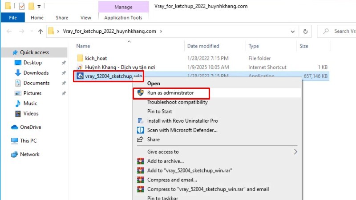Open Videos in navigation pane

pyautogui.click(x=31, y=114)
